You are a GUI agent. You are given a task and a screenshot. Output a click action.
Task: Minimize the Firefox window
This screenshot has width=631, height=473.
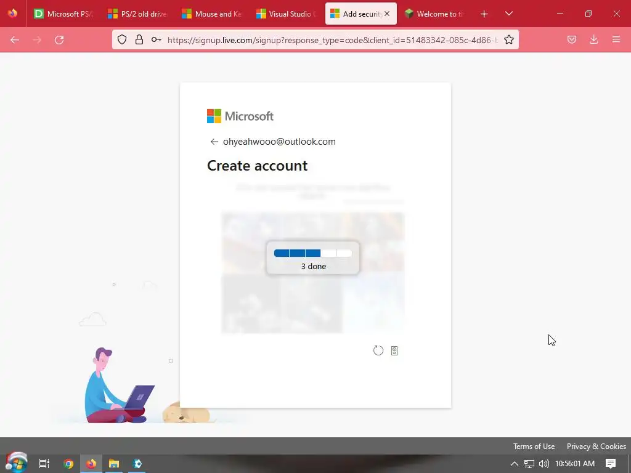560,14
